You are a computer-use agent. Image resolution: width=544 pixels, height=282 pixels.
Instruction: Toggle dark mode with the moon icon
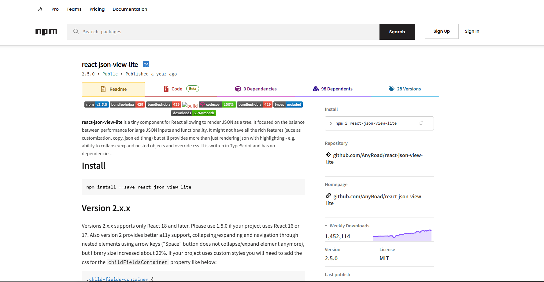pos(40,9)
